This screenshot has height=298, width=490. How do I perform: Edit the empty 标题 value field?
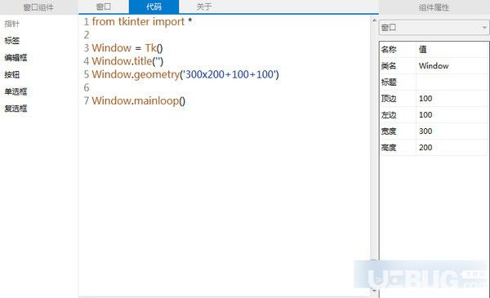pos(452,82)
